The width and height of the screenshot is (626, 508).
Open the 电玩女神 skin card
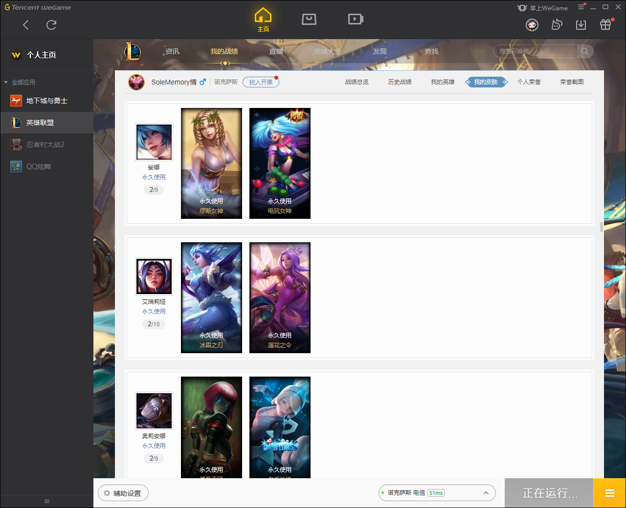click(x=280, y=163)
